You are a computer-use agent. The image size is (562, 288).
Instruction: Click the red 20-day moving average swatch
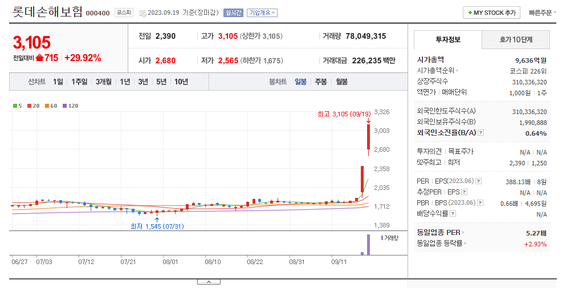click(x=30, y=106)
